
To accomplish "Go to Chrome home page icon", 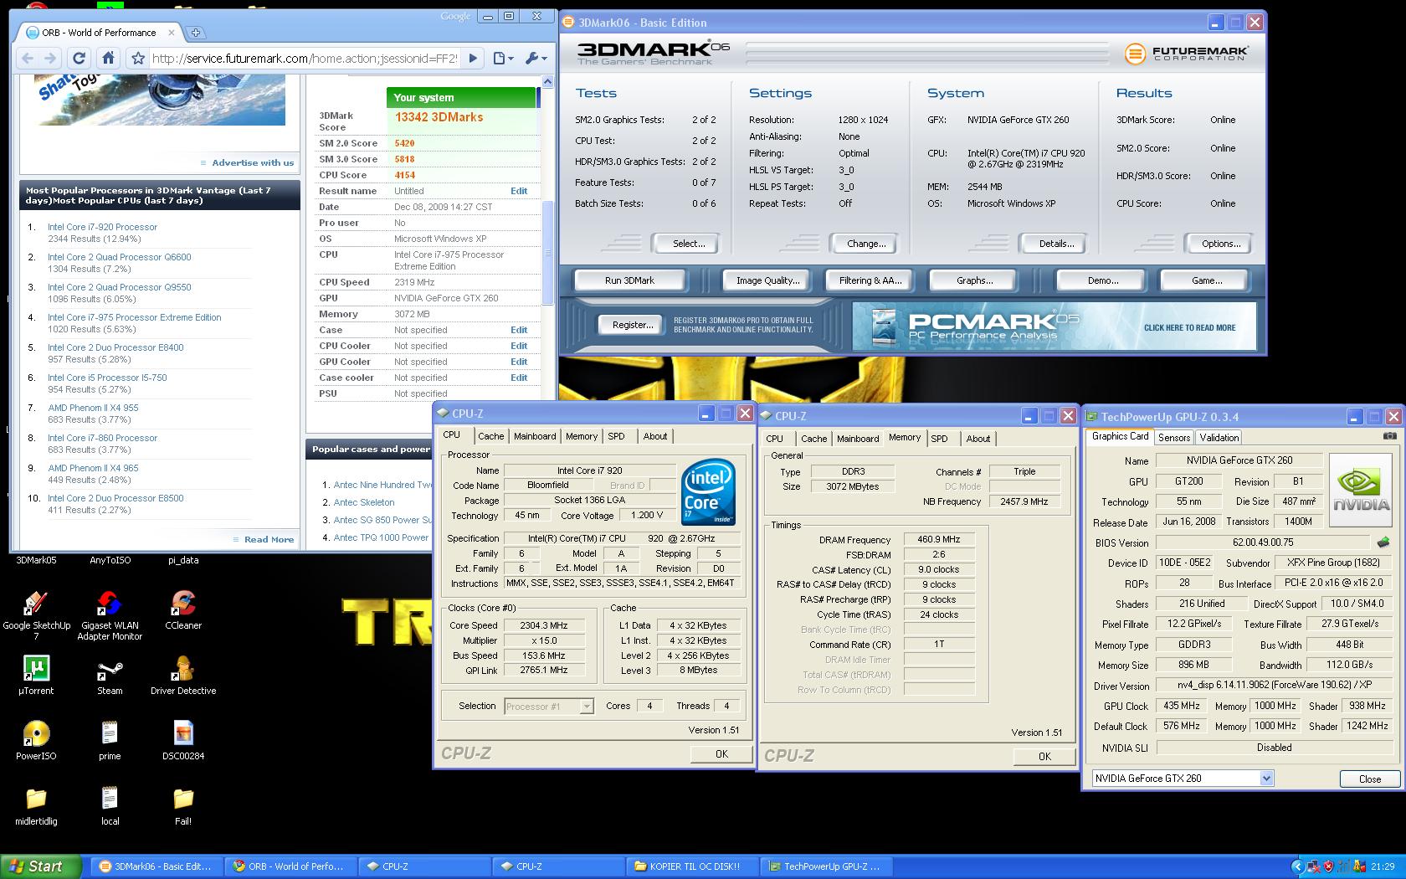I will 108,58.
